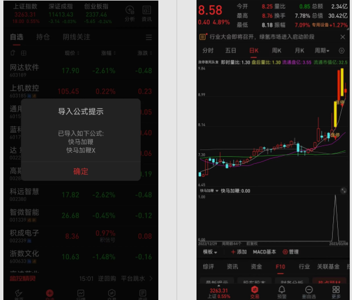Open the hamburger list menu beside 阴线关注
352x300 pixels.
[x=149, y=37]
